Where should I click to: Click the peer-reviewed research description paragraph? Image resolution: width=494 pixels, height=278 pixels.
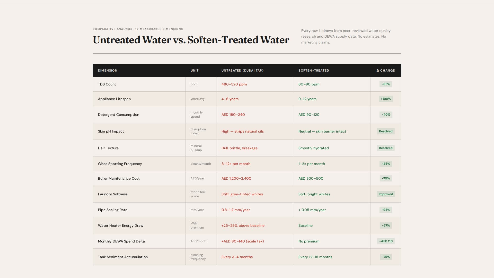(346, 37)
